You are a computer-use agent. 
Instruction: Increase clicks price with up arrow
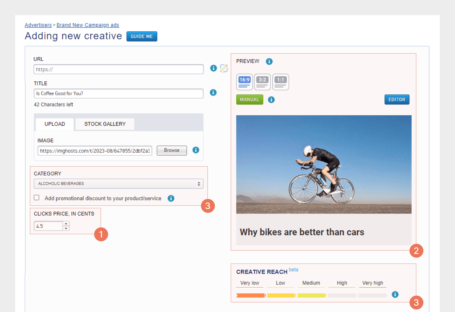pyautogui.click(x=66, y=224)
